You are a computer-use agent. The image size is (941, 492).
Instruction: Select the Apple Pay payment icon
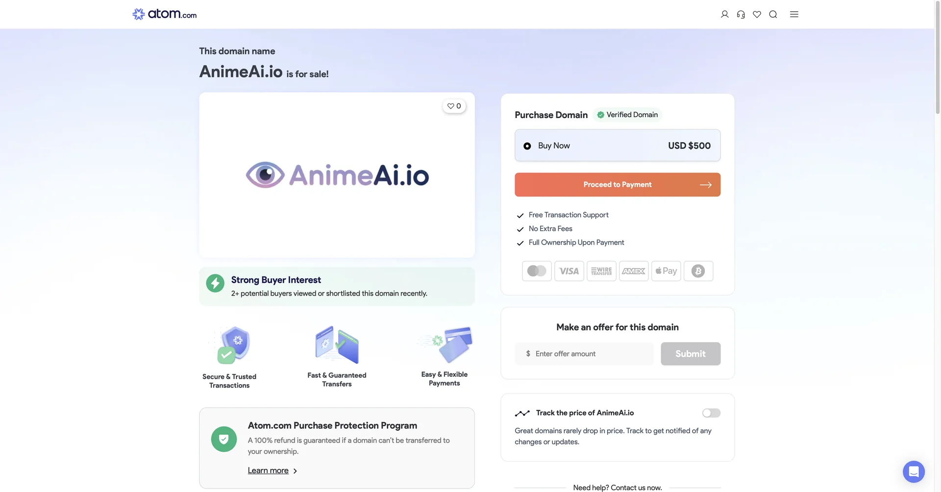coord(666,271)
